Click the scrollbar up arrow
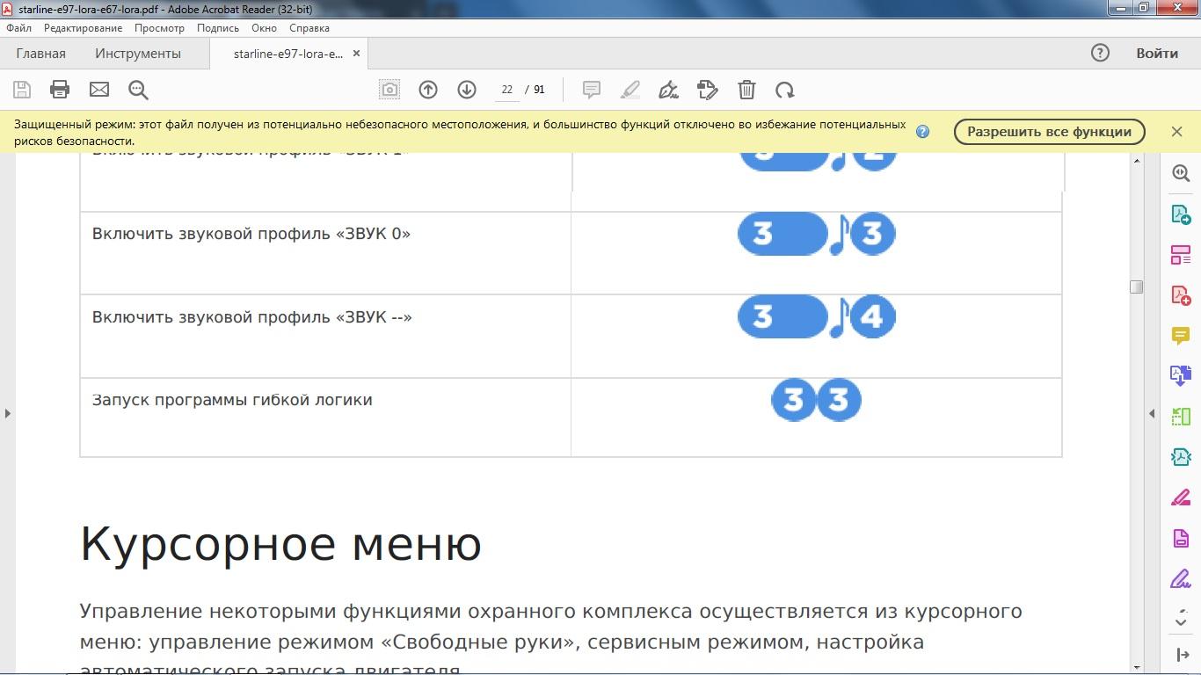The image size is (1201, 675). [x=1136, y=161]
